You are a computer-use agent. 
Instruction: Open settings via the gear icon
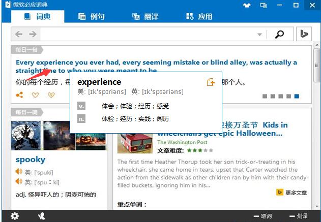pos(15,216)
